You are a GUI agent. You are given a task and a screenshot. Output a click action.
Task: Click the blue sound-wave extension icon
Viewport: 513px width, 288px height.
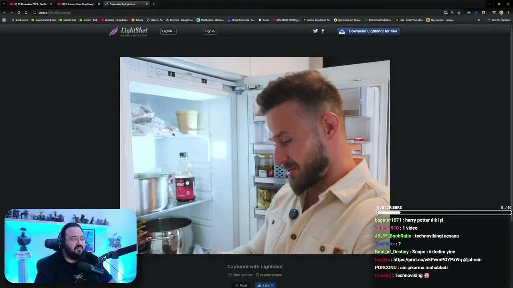476,12
